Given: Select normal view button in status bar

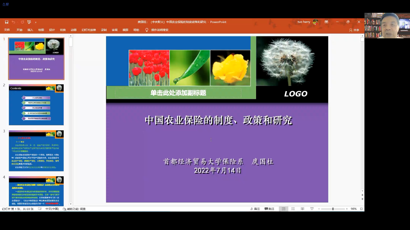Looking at the screenshot, I should [x=284, y=209].
